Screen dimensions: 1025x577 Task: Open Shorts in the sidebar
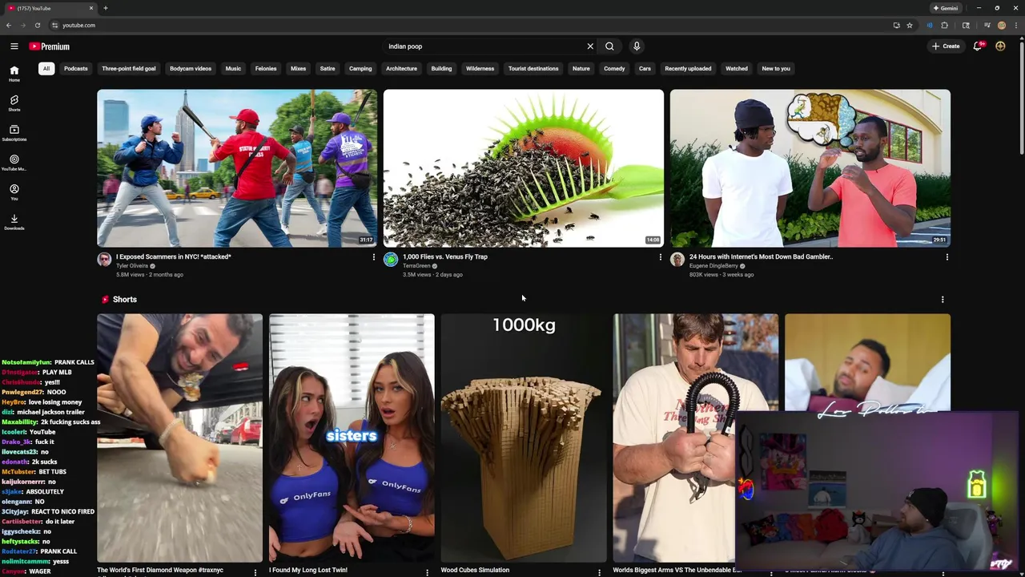pos(14,103)
